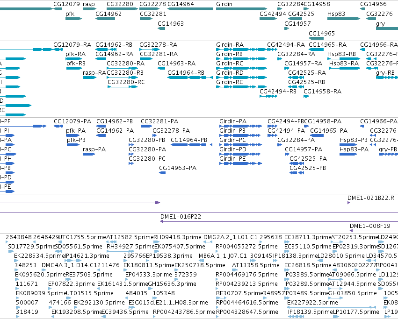Click protein Girdin-PA
This screenshot has width=398, height=319.
[x=241, y=126]
